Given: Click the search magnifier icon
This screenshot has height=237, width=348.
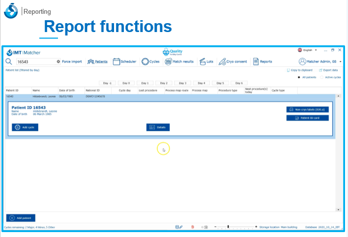Looking at the screenshot, I should pos(9,62).
